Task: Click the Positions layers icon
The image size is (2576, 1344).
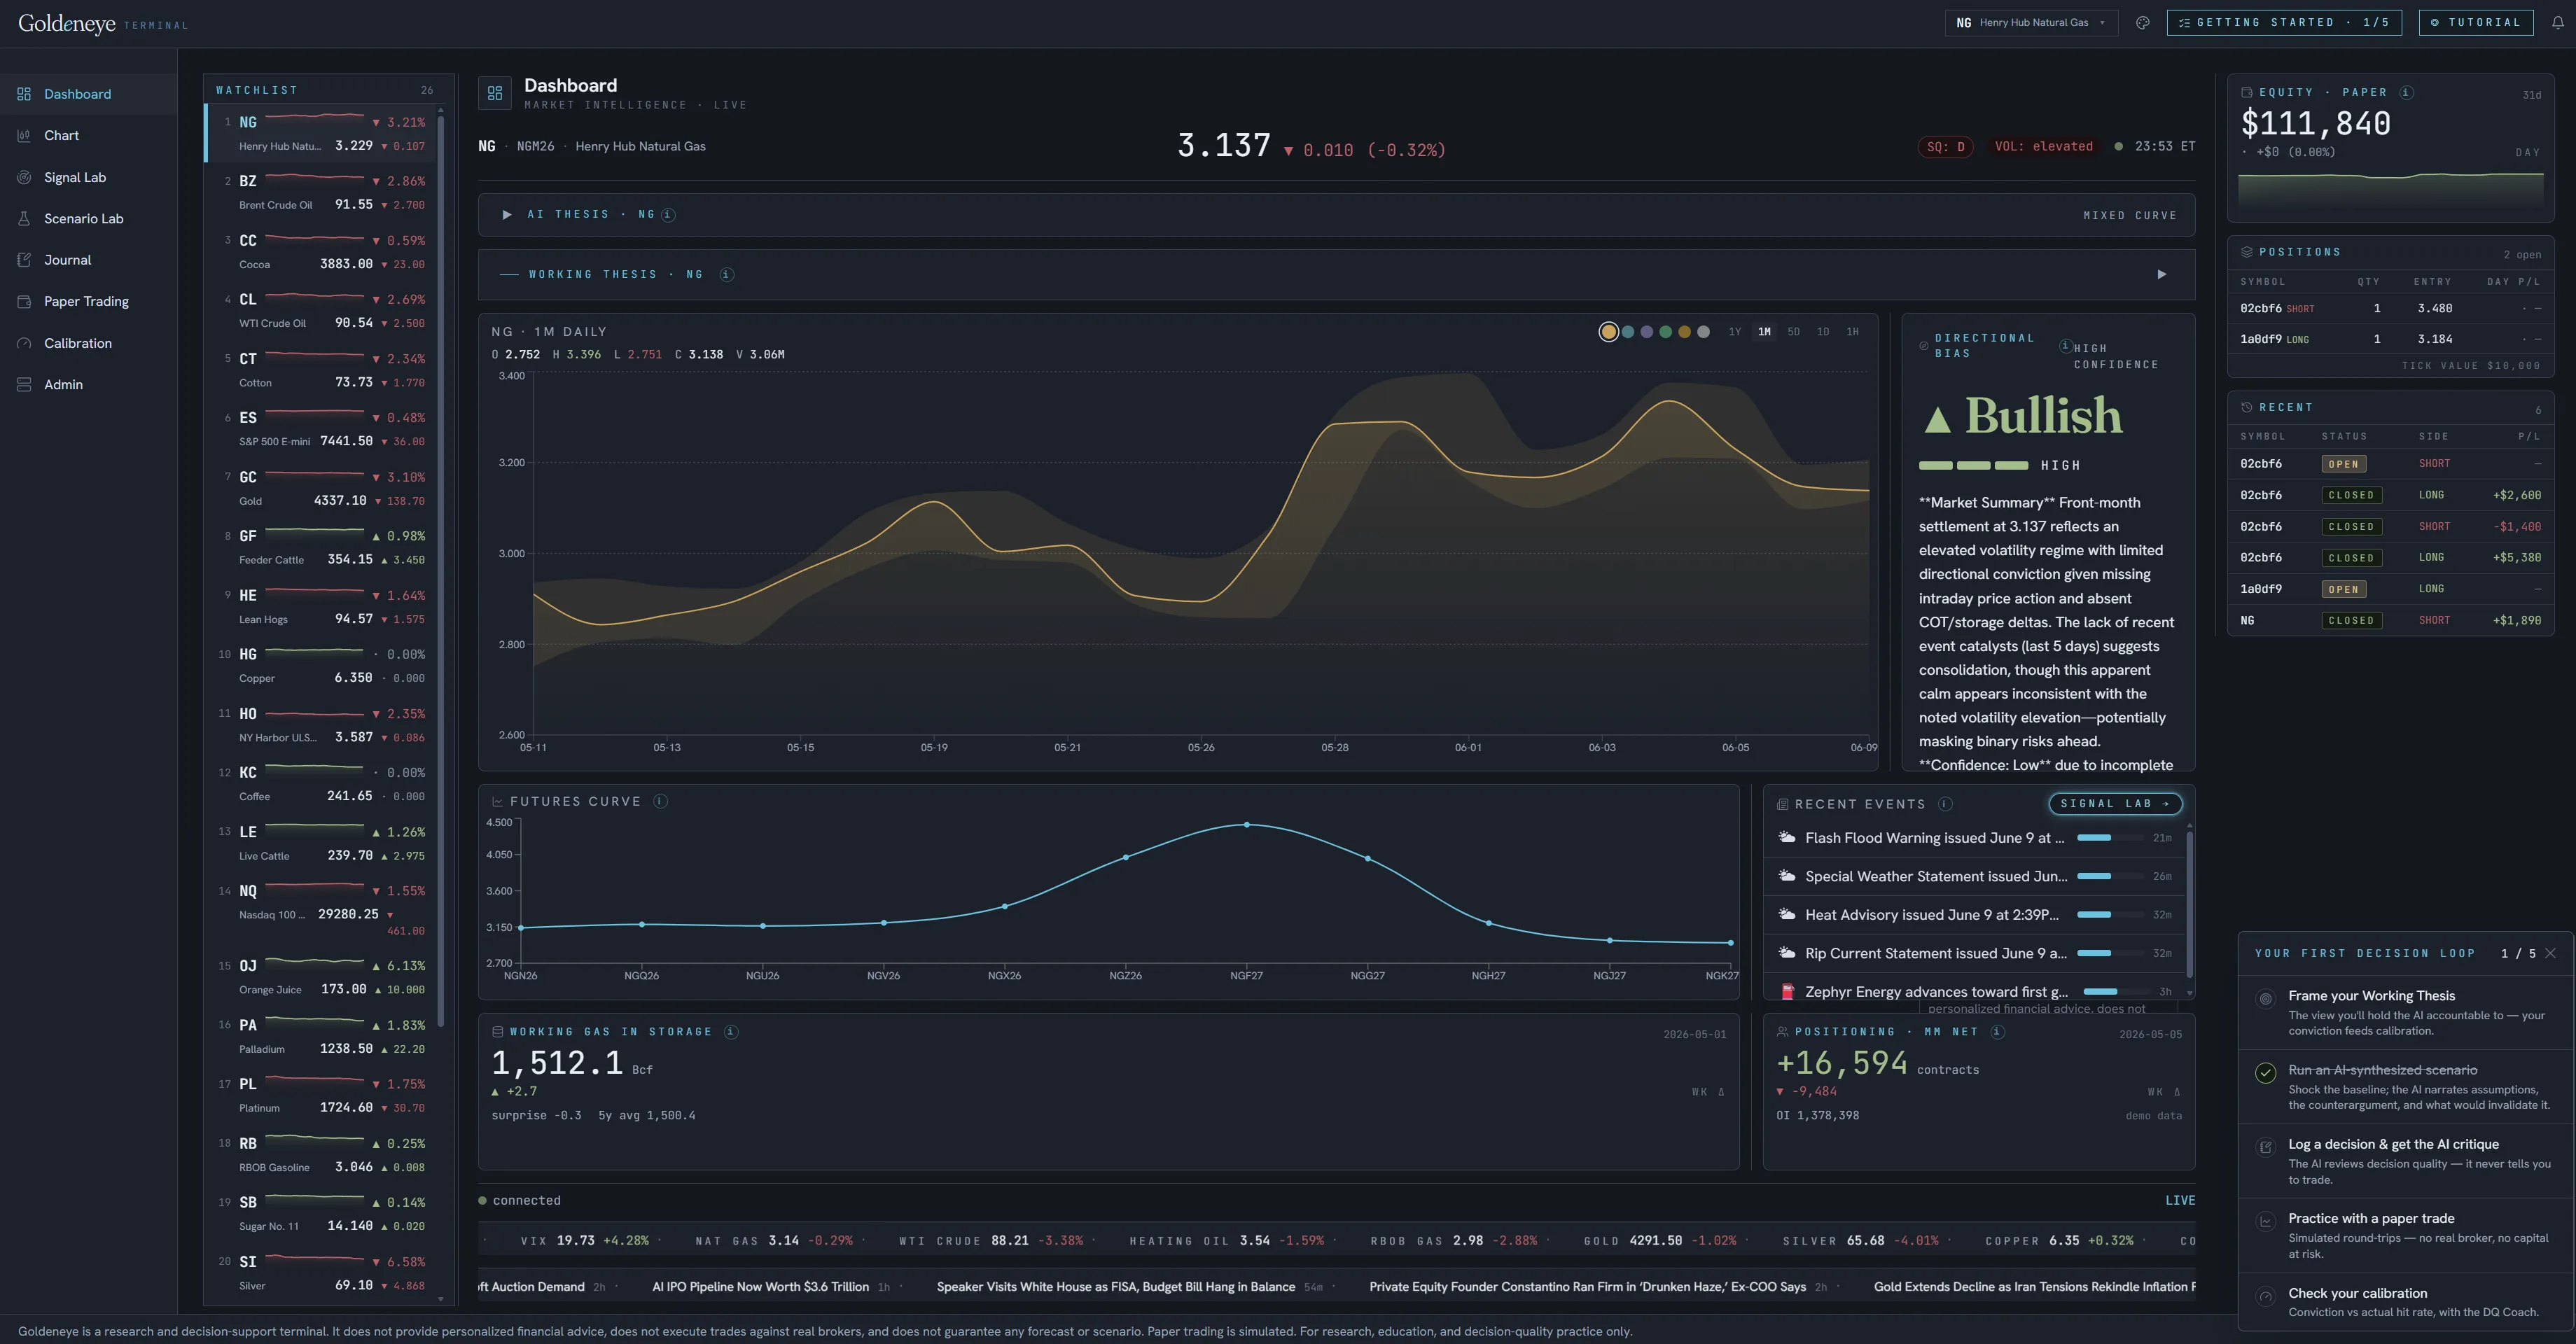Action: click(2246, 252)
